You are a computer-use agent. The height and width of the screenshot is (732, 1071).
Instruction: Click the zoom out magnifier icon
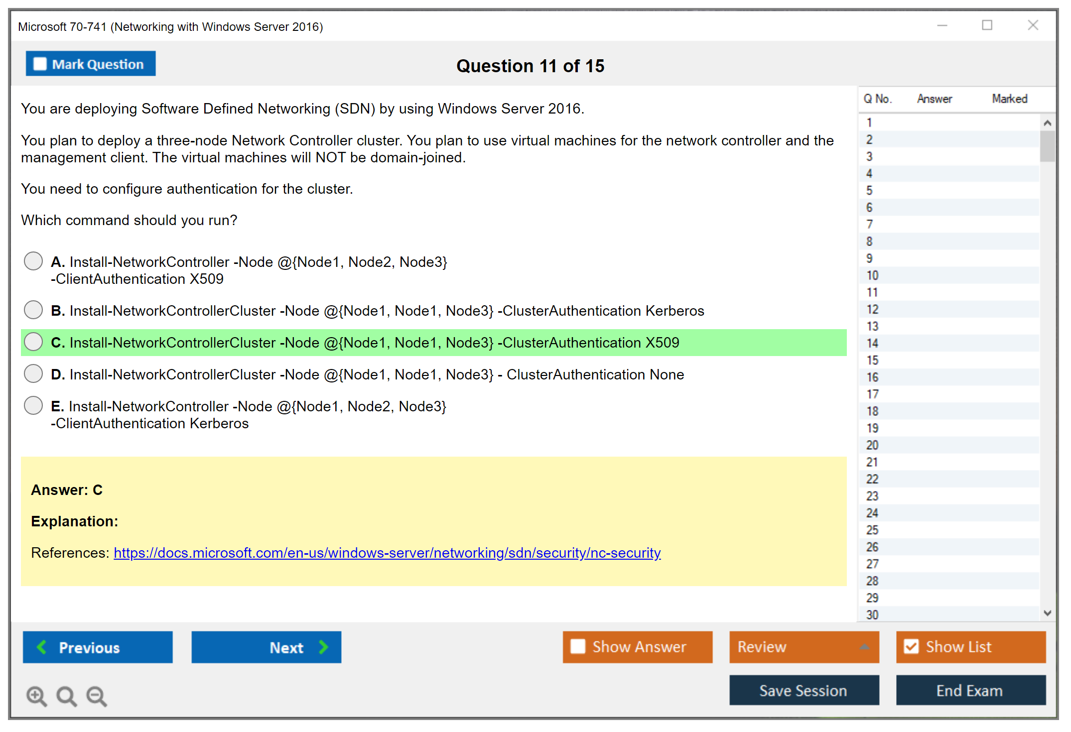96,696
